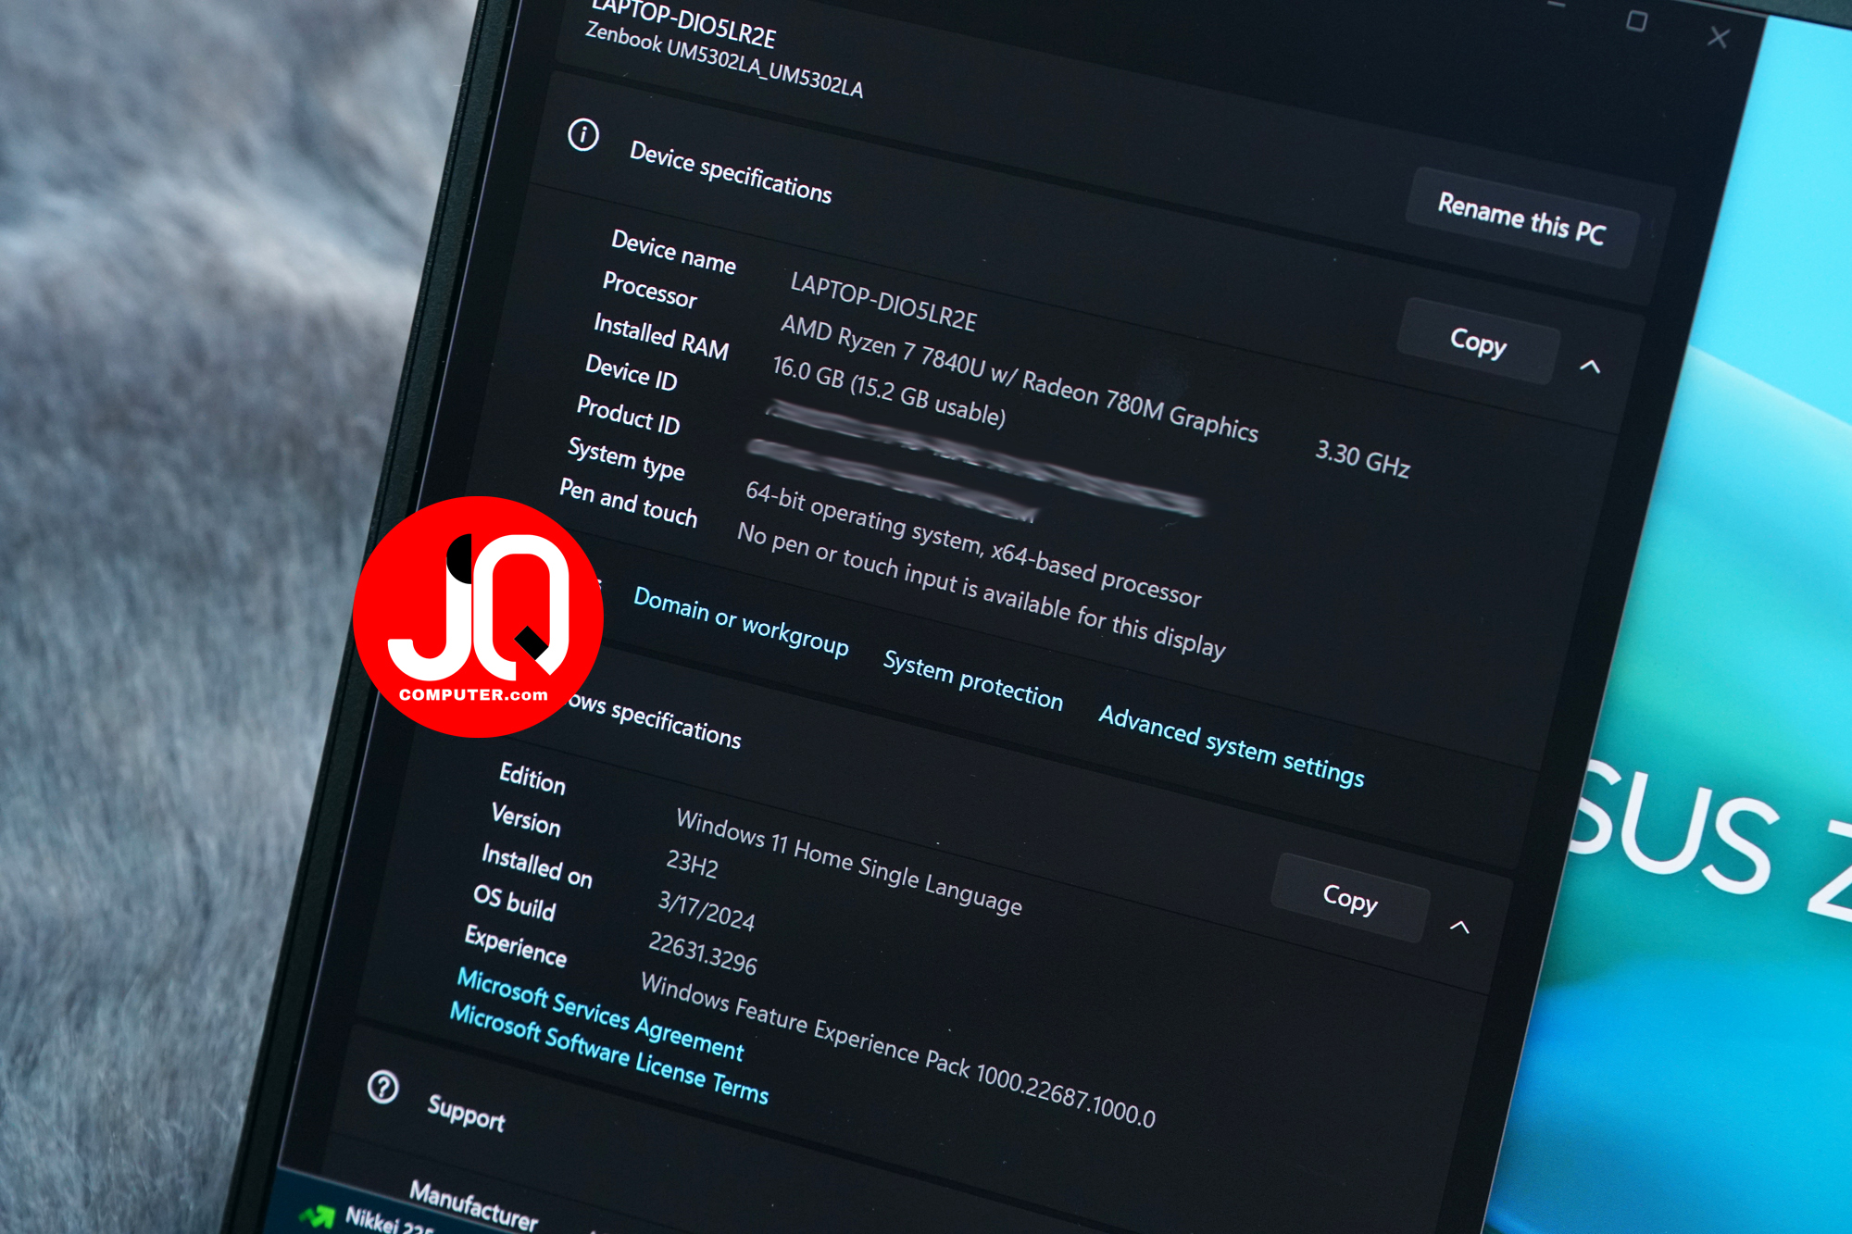Open the Domain or workgroup link
Image resolution: width=1852 pixels, height=1234 pixels.
click(x=741, y=622)
